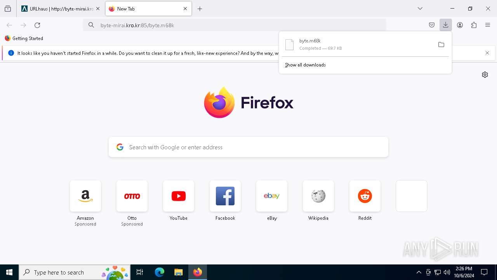Image resolution: width=497 pixels, height=280 pixels.
Task: Click Firefox taskbar icon
Action: tap(198, 272)
